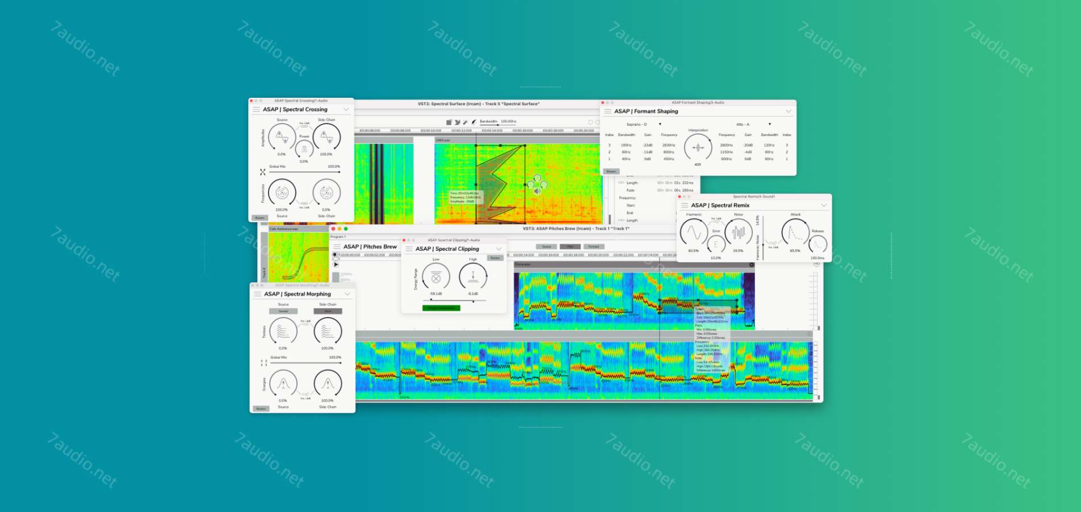Adjust the Global Mix slider in Spectral Morphing
This screenshot has height=512, width=1081.
306,362
